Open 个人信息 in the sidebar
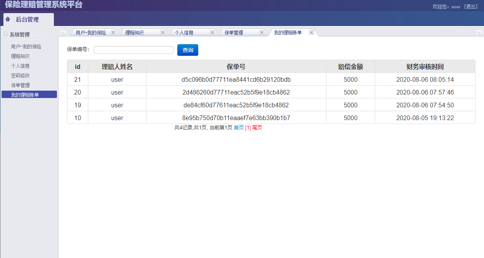Screen dimensions: 484x258 click(20, 66)
